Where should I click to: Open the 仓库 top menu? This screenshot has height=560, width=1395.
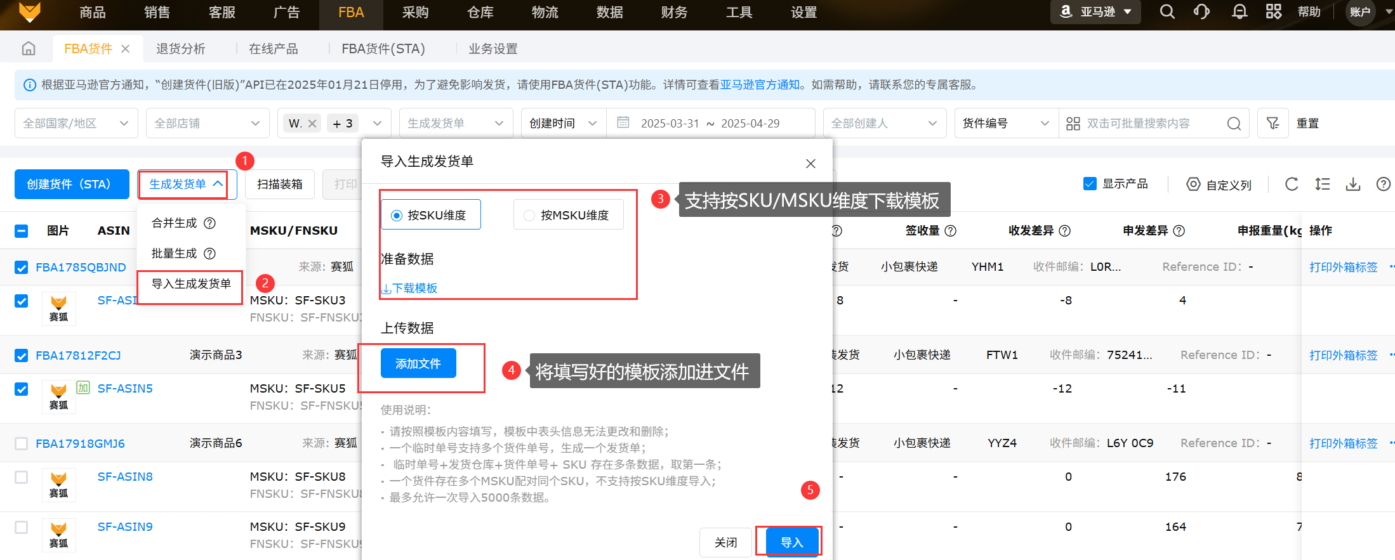480,12
